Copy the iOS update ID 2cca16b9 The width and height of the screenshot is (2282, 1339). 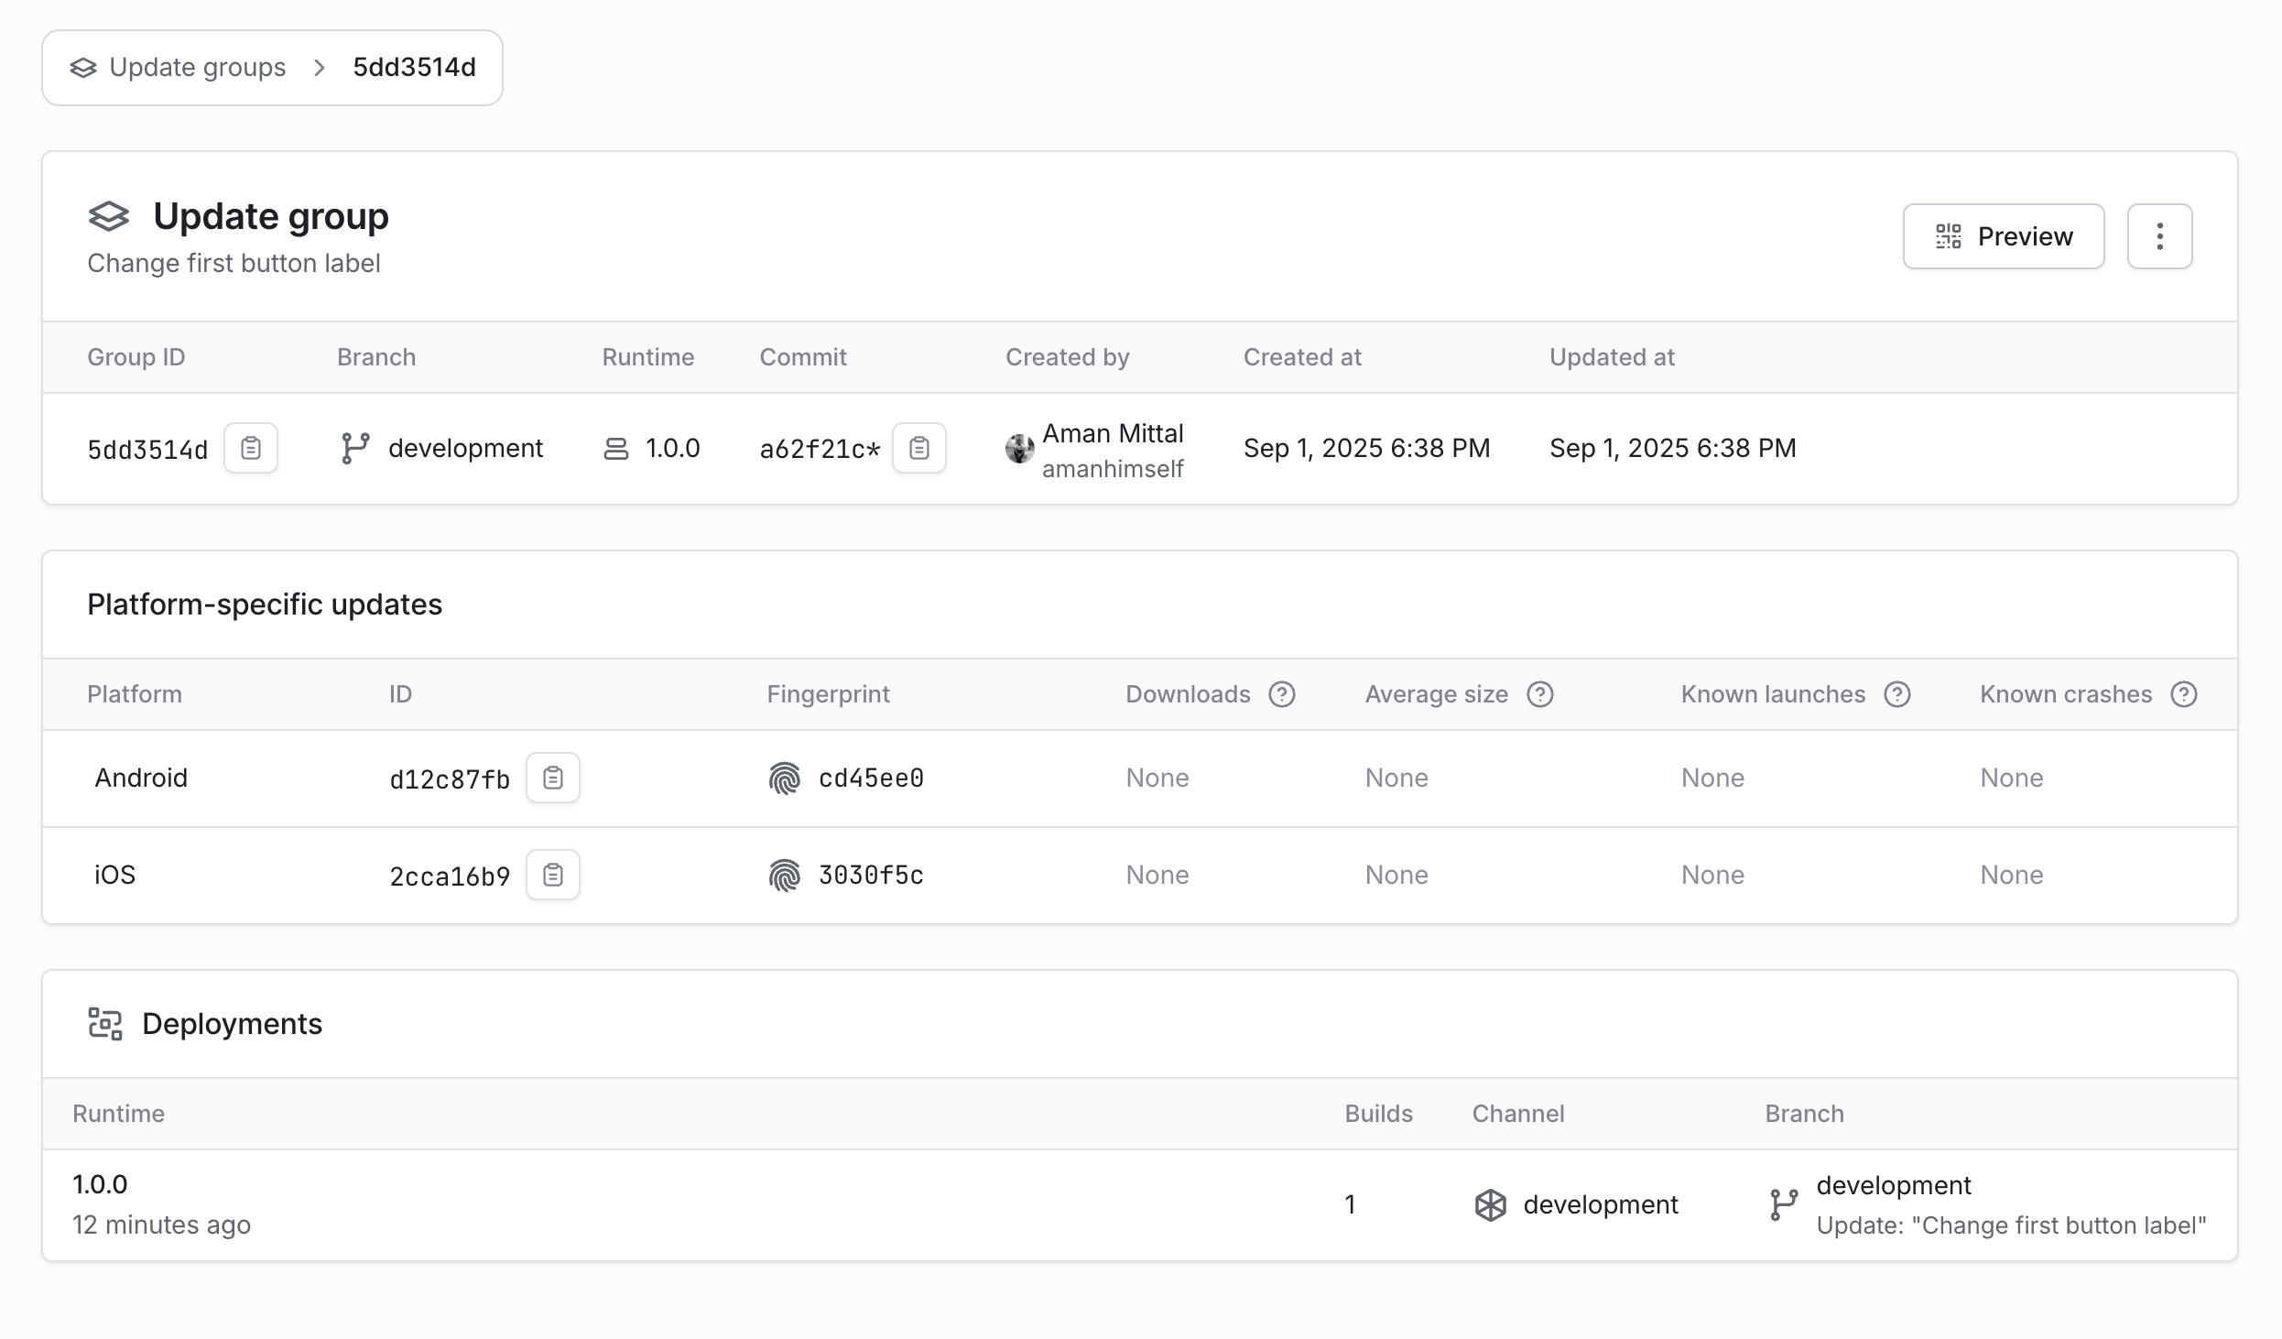pyautogui.click(x=552, y=875)
